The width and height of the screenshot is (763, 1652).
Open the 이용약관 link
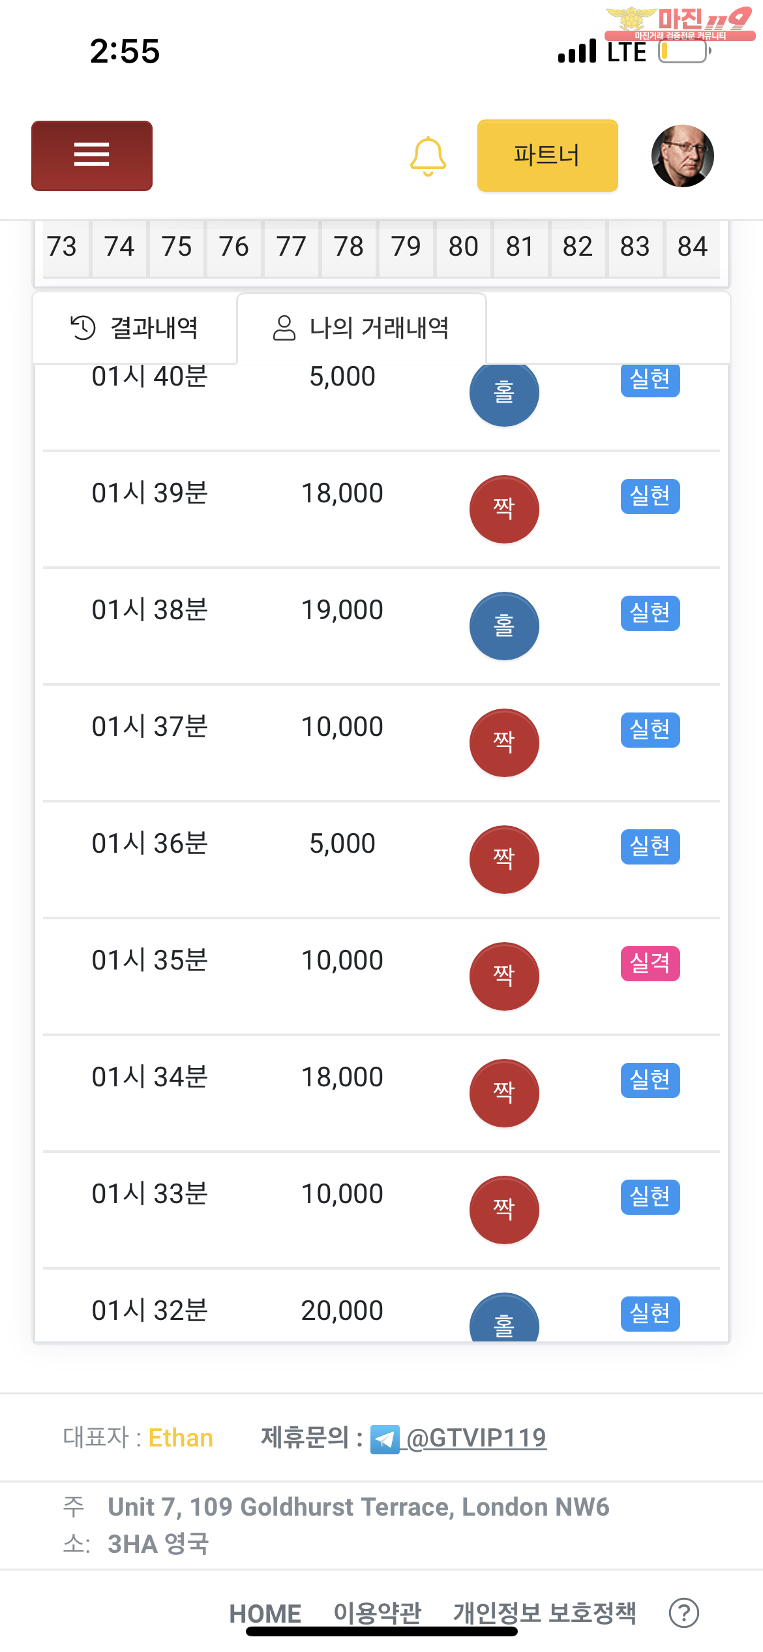[378, 1613]
